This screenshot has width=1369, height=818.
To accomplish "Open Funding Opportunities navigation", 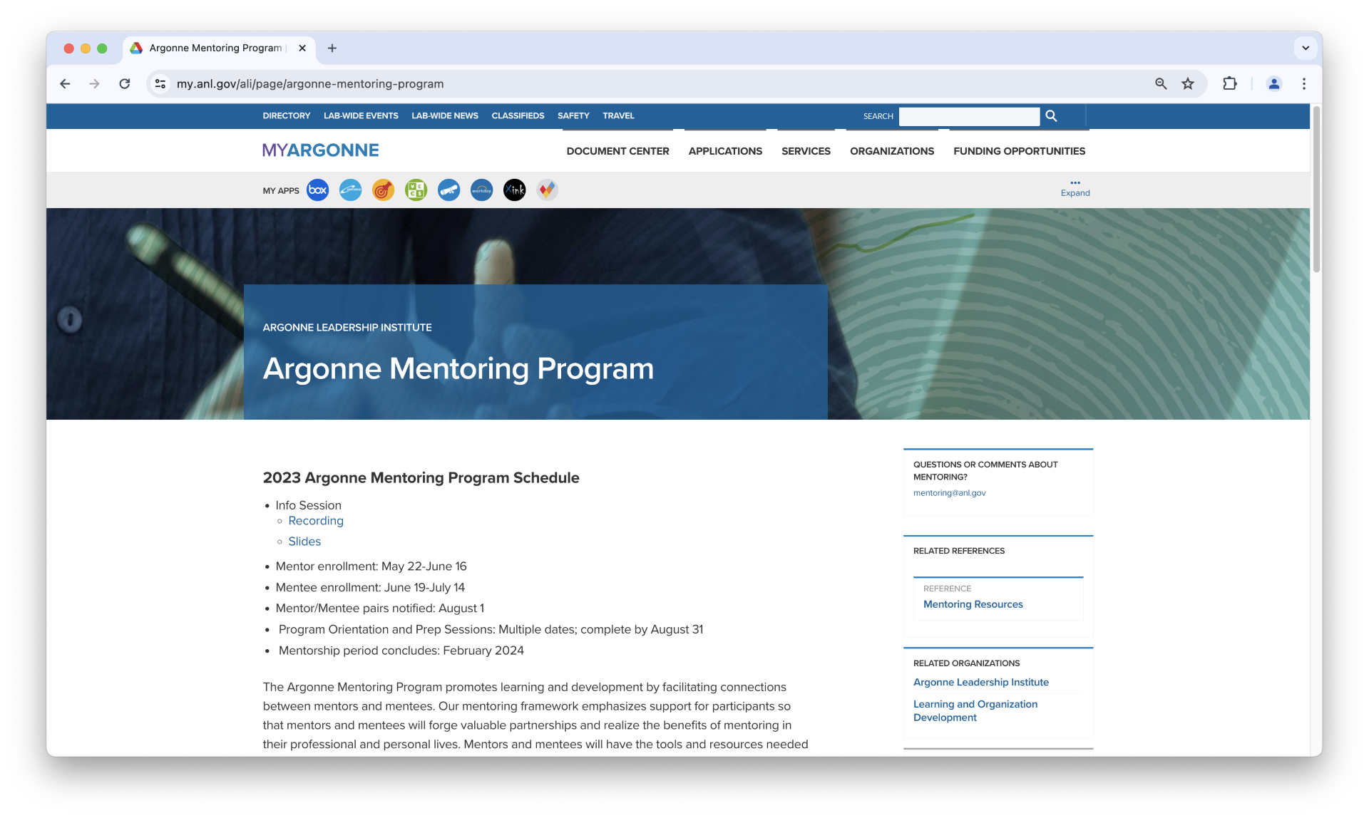I will click(1019, 151).
